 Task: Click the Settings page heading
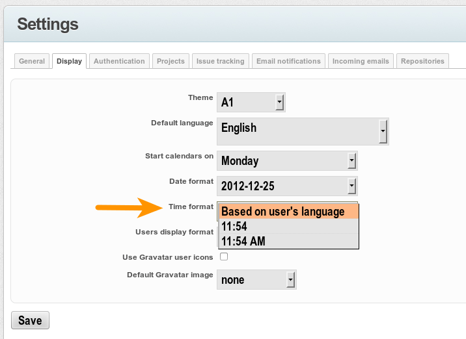tap(48, 24)
